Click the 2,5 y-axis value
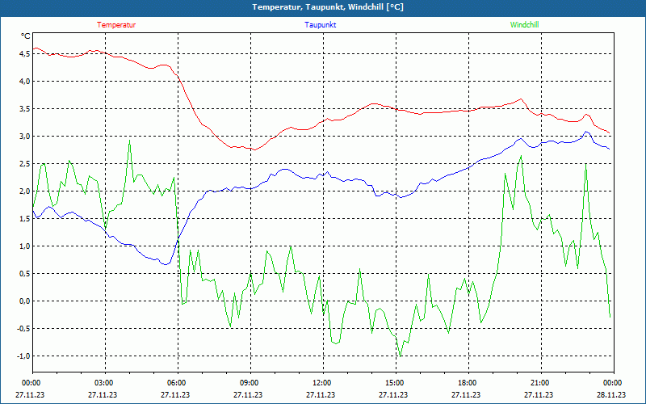Image resolution: width=646 pixels, height=404 pixels. (25, 164)
